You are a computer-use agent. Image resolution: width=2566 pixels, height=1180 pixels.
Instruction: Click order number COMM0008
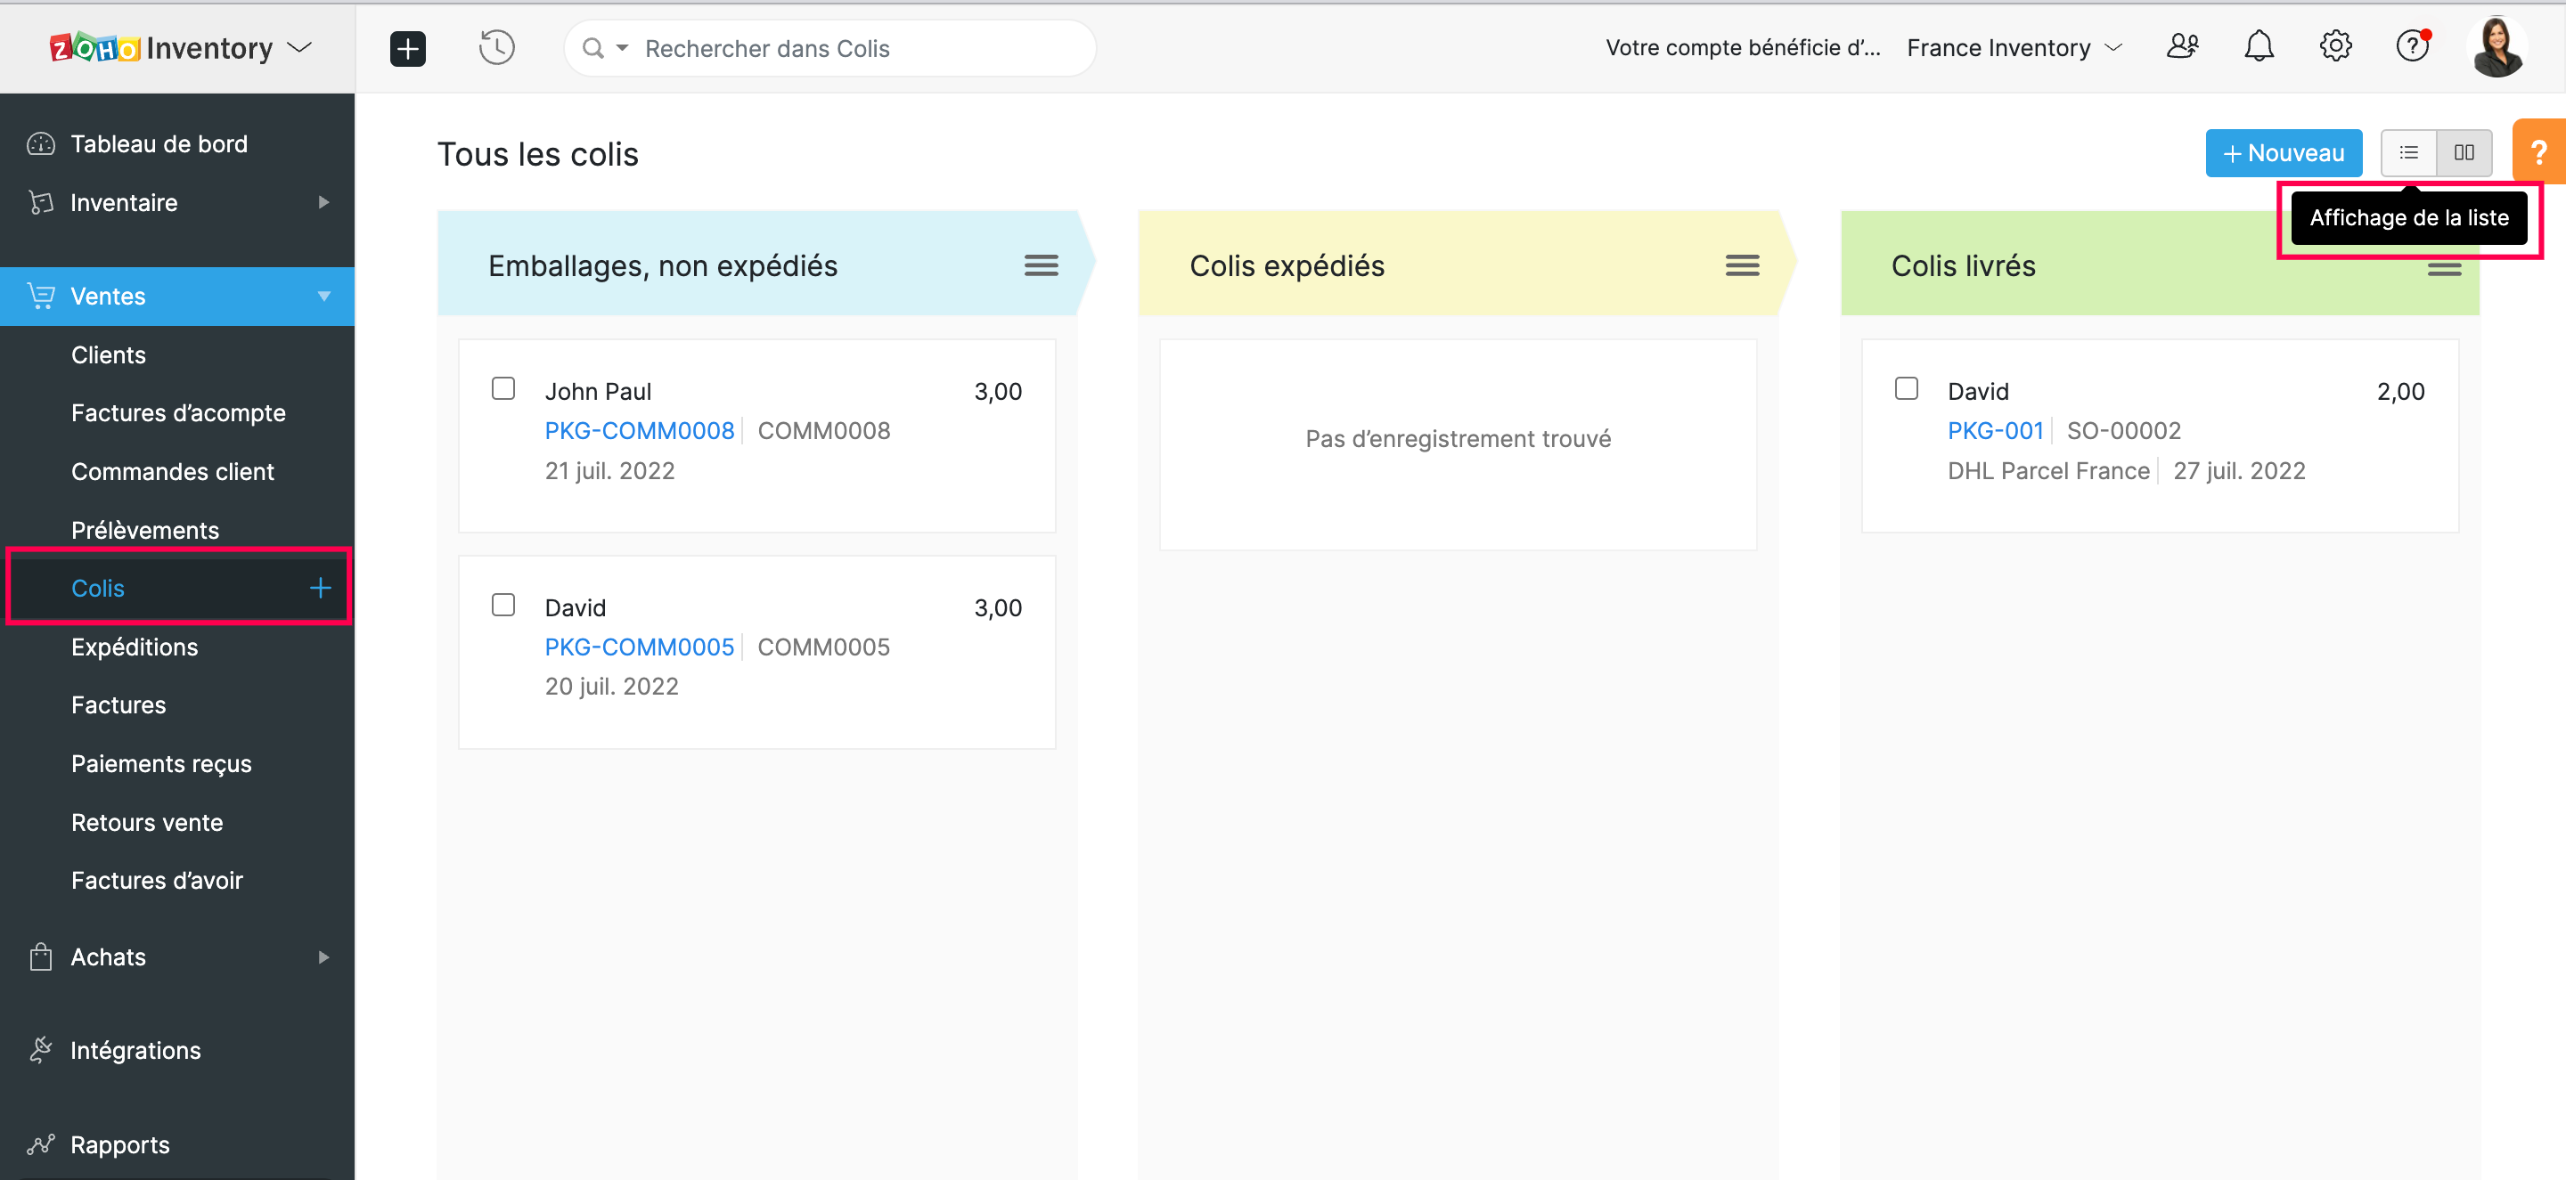coord(824,431)
